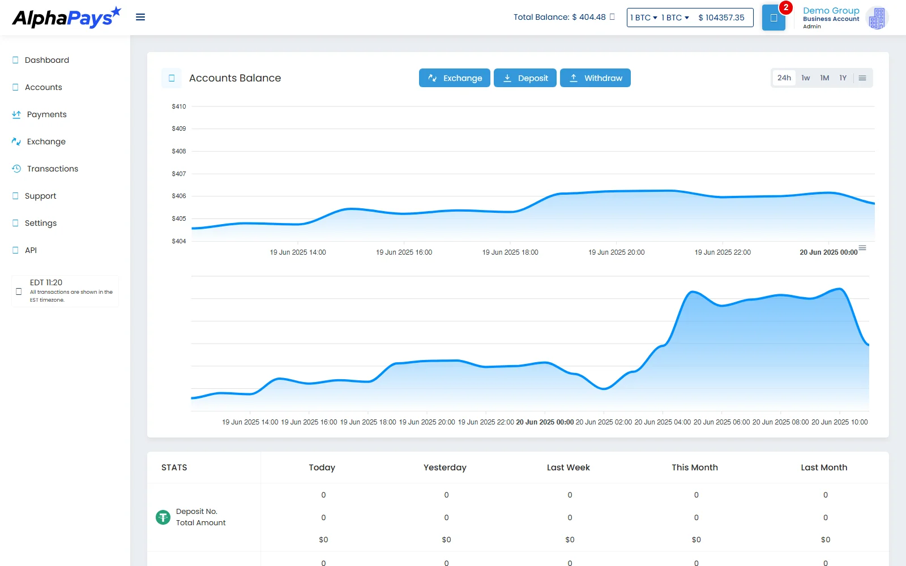Click the Total Amount row label
Screen dimensions: 906x566
pyautogui.click(x=201, y=523)
